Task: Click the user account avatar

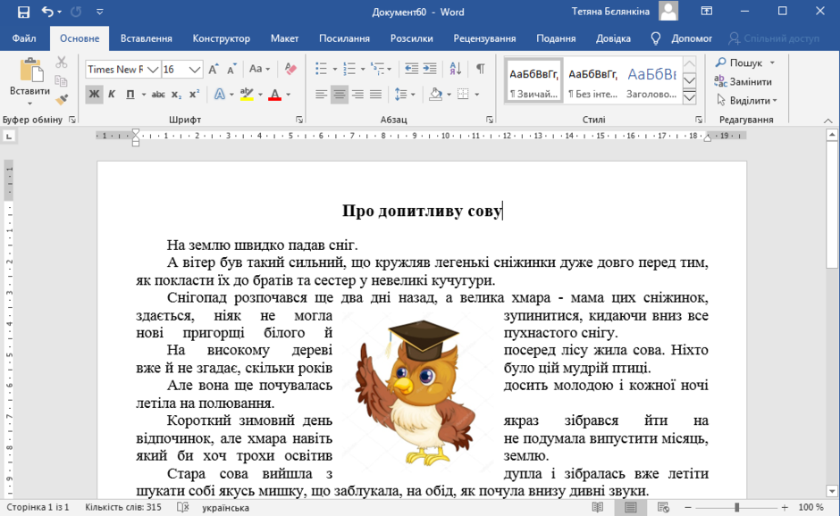Action: point(668,12)
